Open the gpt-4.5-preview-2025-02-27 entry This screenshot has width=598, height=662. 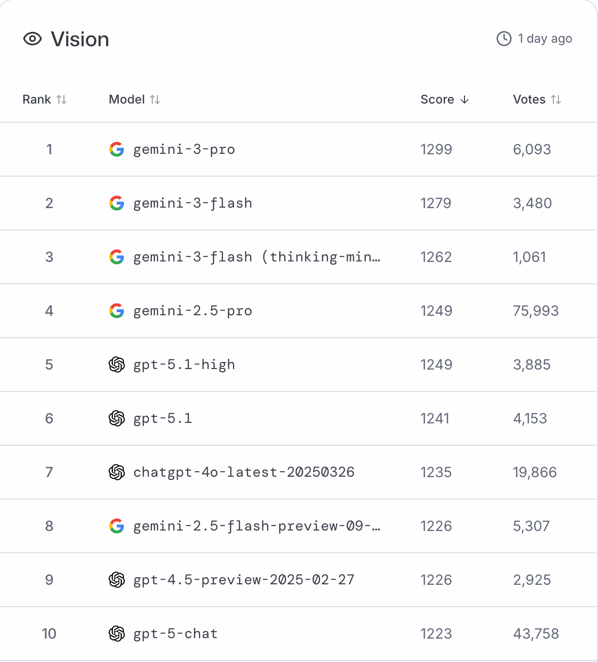(x=244, y=580)
